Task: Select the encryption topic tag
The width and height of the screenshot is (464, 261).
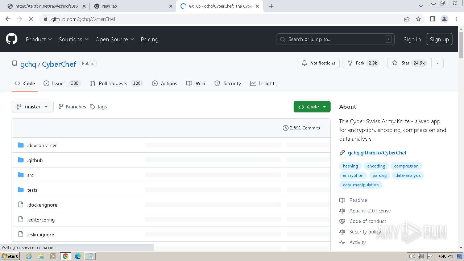Action: [353, 175]
